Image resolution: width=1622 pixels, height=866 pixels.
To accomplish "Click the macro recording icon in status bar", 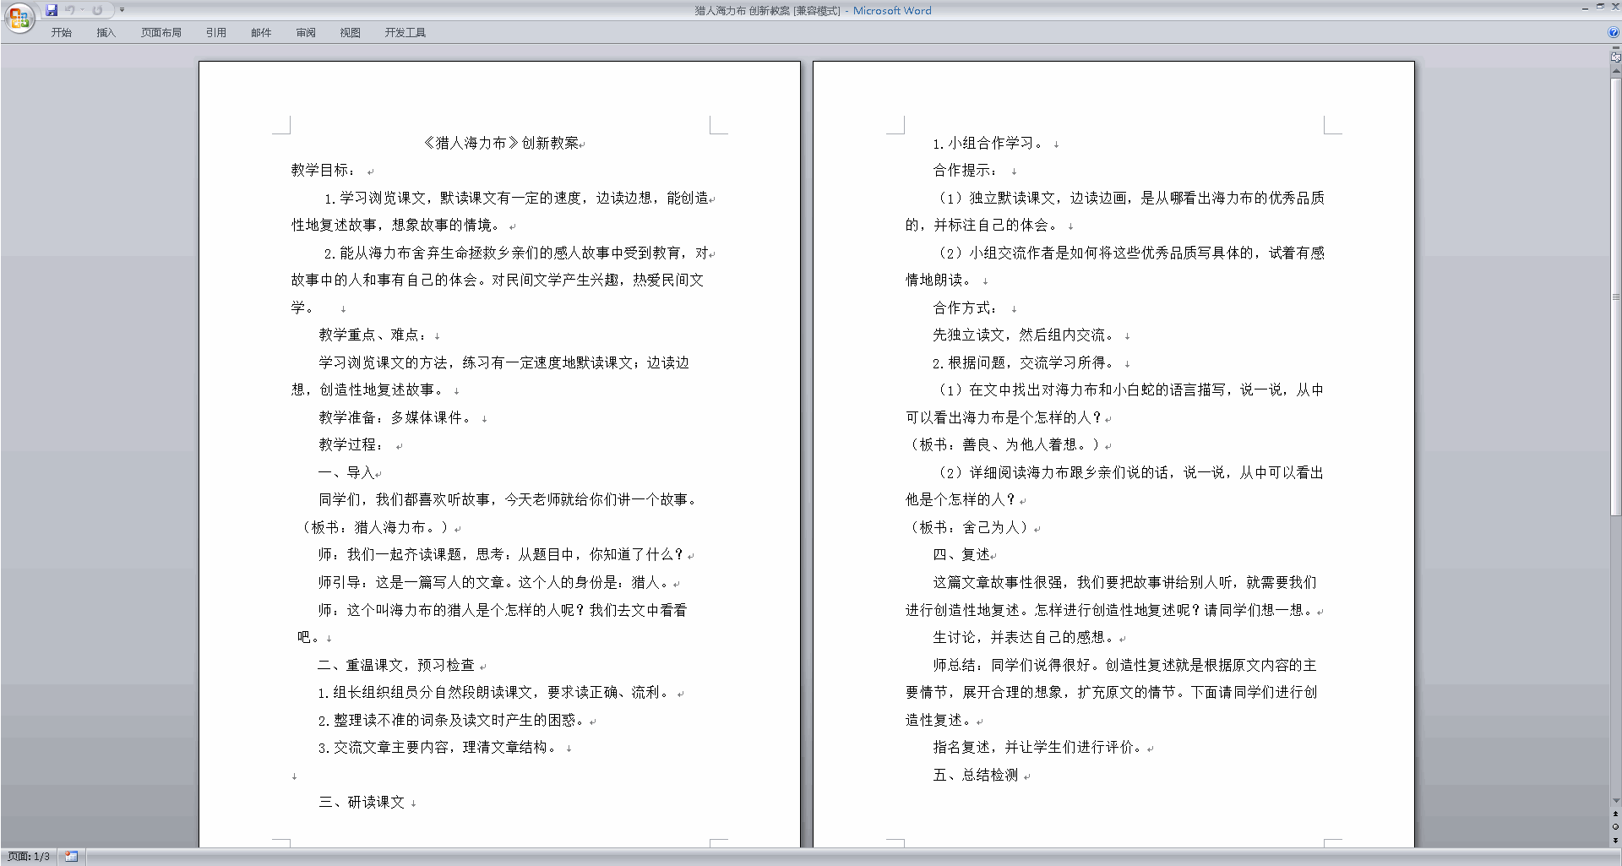I will (72, 857).
